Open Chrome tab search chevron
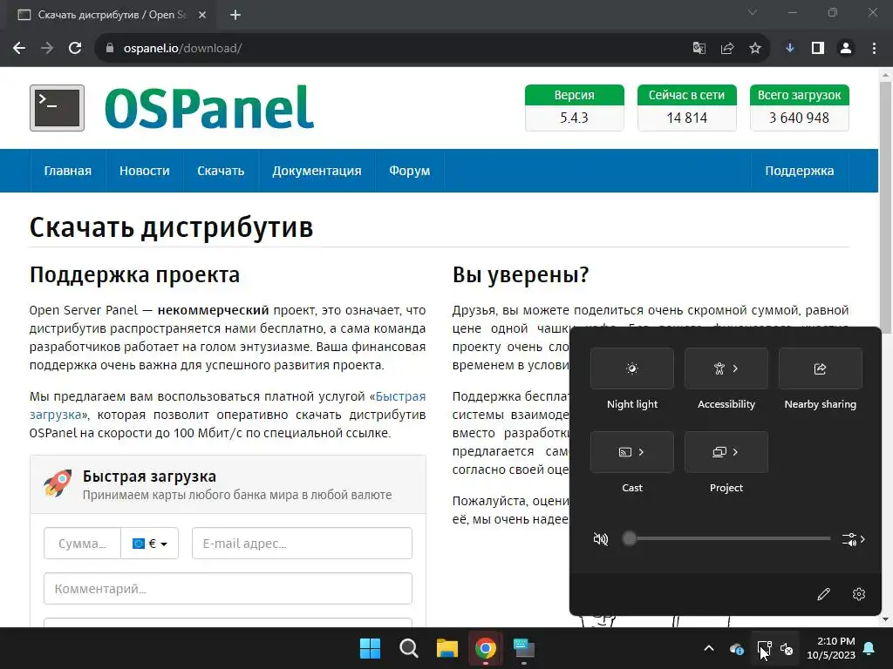893x669 pixels. [753, 12]
